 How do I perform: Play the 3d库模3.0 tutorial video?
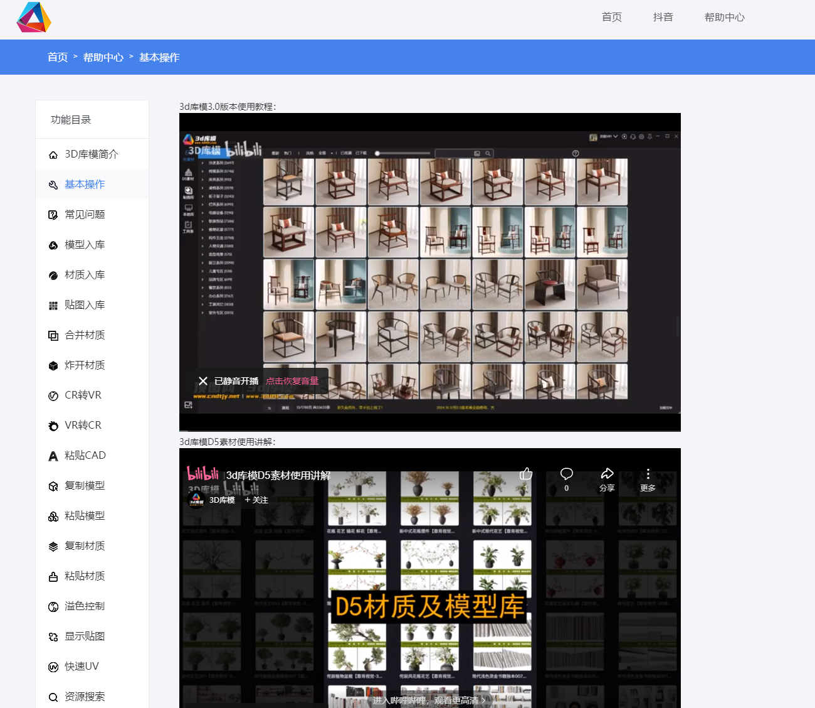tap(430, 272)
